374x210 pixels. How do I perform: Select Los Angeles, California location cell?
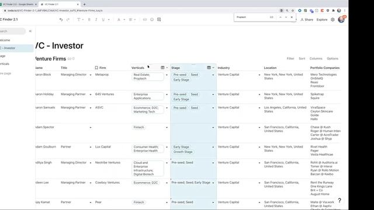click(286, 114)
